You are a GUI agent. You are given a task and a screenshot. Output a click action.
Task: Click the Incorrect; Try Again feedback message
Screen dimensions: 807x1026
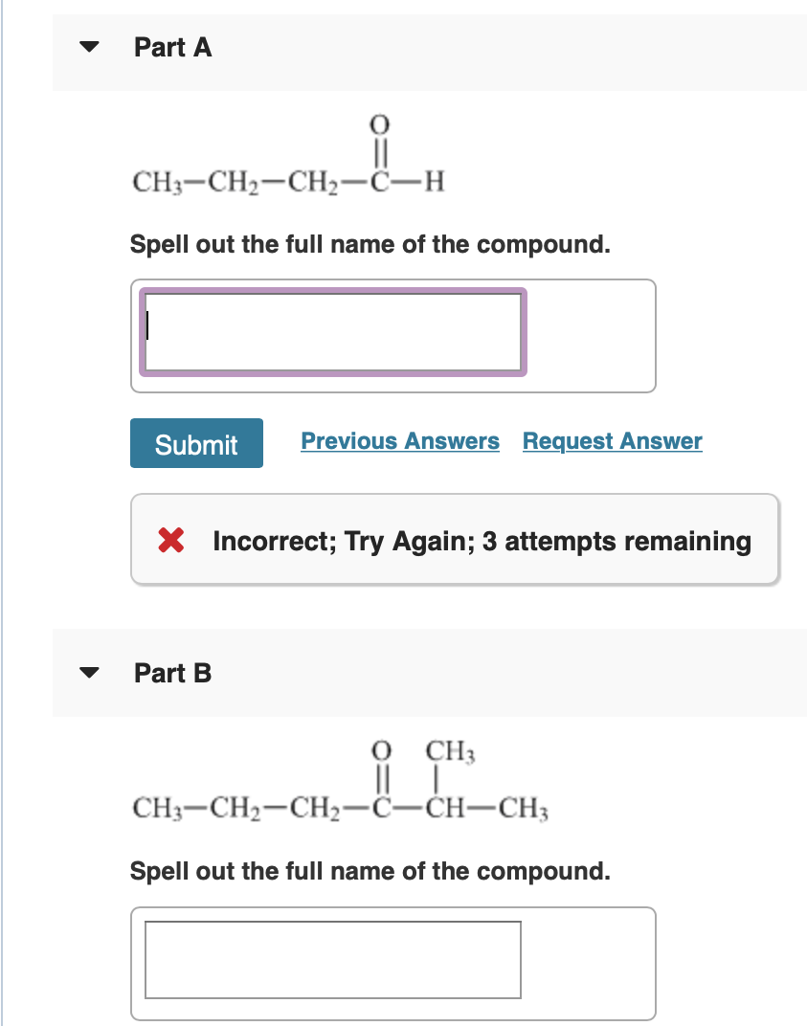tap(480, 541)
